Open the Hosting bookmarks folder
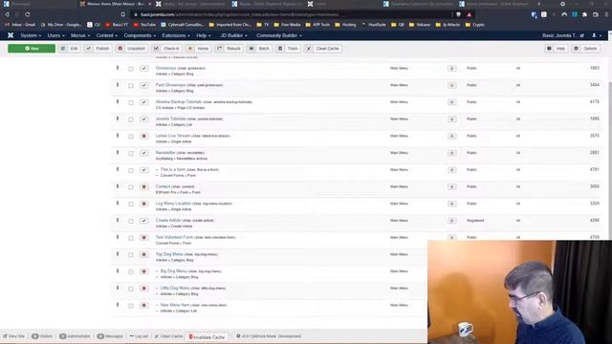The width and height of the screenshot is (612, 344). [x=346, y=25]
